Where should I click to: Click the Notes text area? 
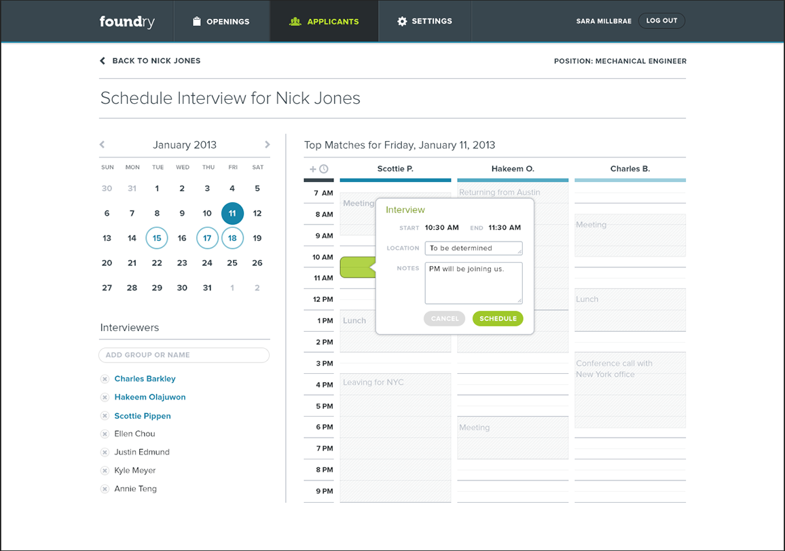(473, 283)
